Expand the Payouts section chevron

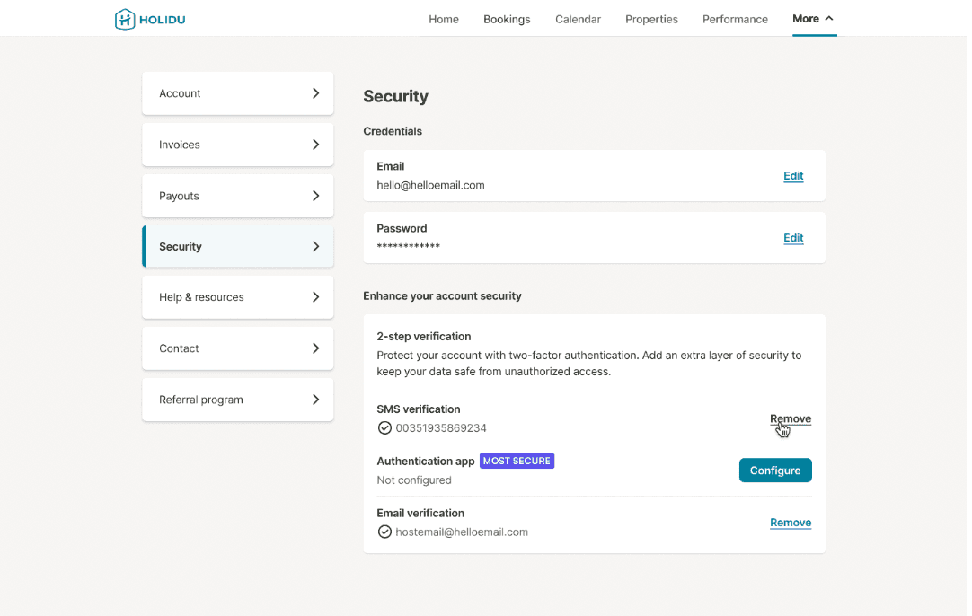pyautogui.click(x=315, y=196)
